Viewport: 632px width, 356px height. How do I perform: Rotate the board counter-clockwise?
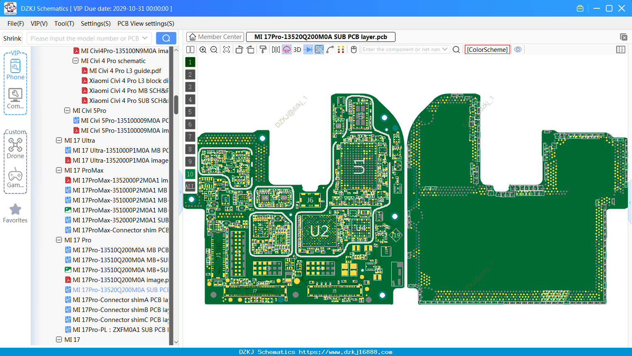pos(239,49)
